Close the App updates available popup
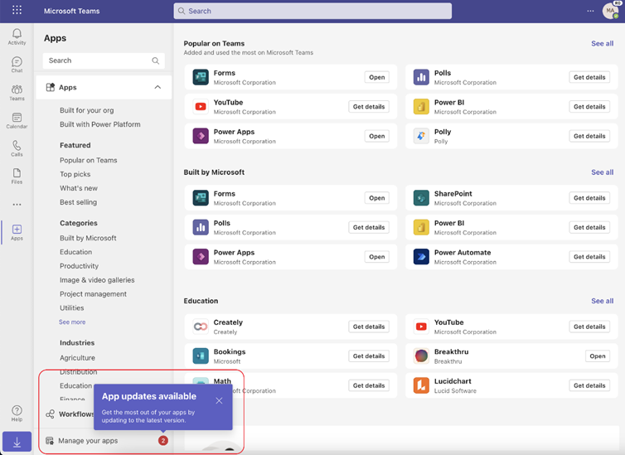The width and height of the screenshot is (625, 455). [x=219, y=400]
